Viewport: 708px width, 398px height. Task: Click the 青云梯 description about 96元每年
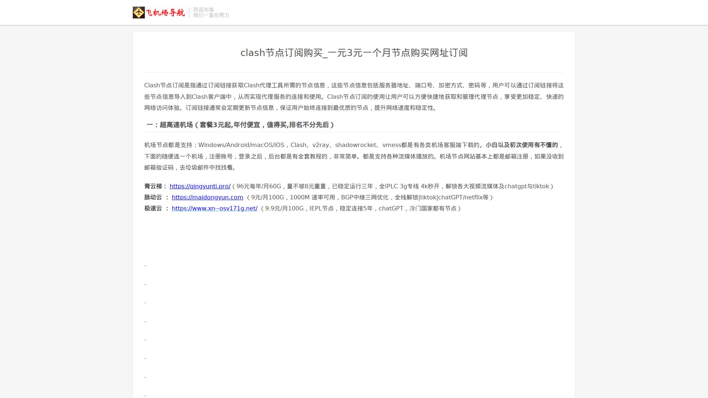point(393,186)
